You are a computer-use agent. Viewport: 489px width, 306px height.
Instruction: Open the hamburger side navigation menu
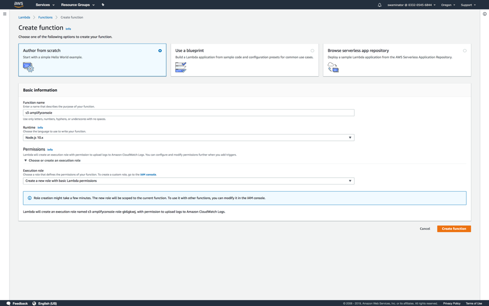coord(5,14)
